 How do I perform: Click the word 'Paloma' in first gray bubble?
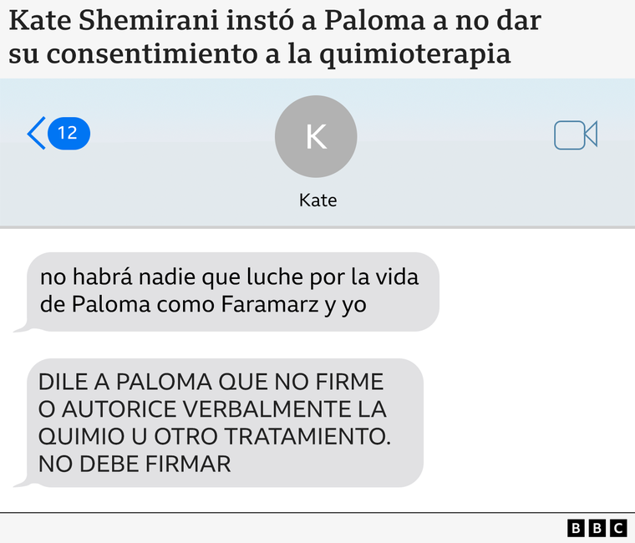pos(111,304)
